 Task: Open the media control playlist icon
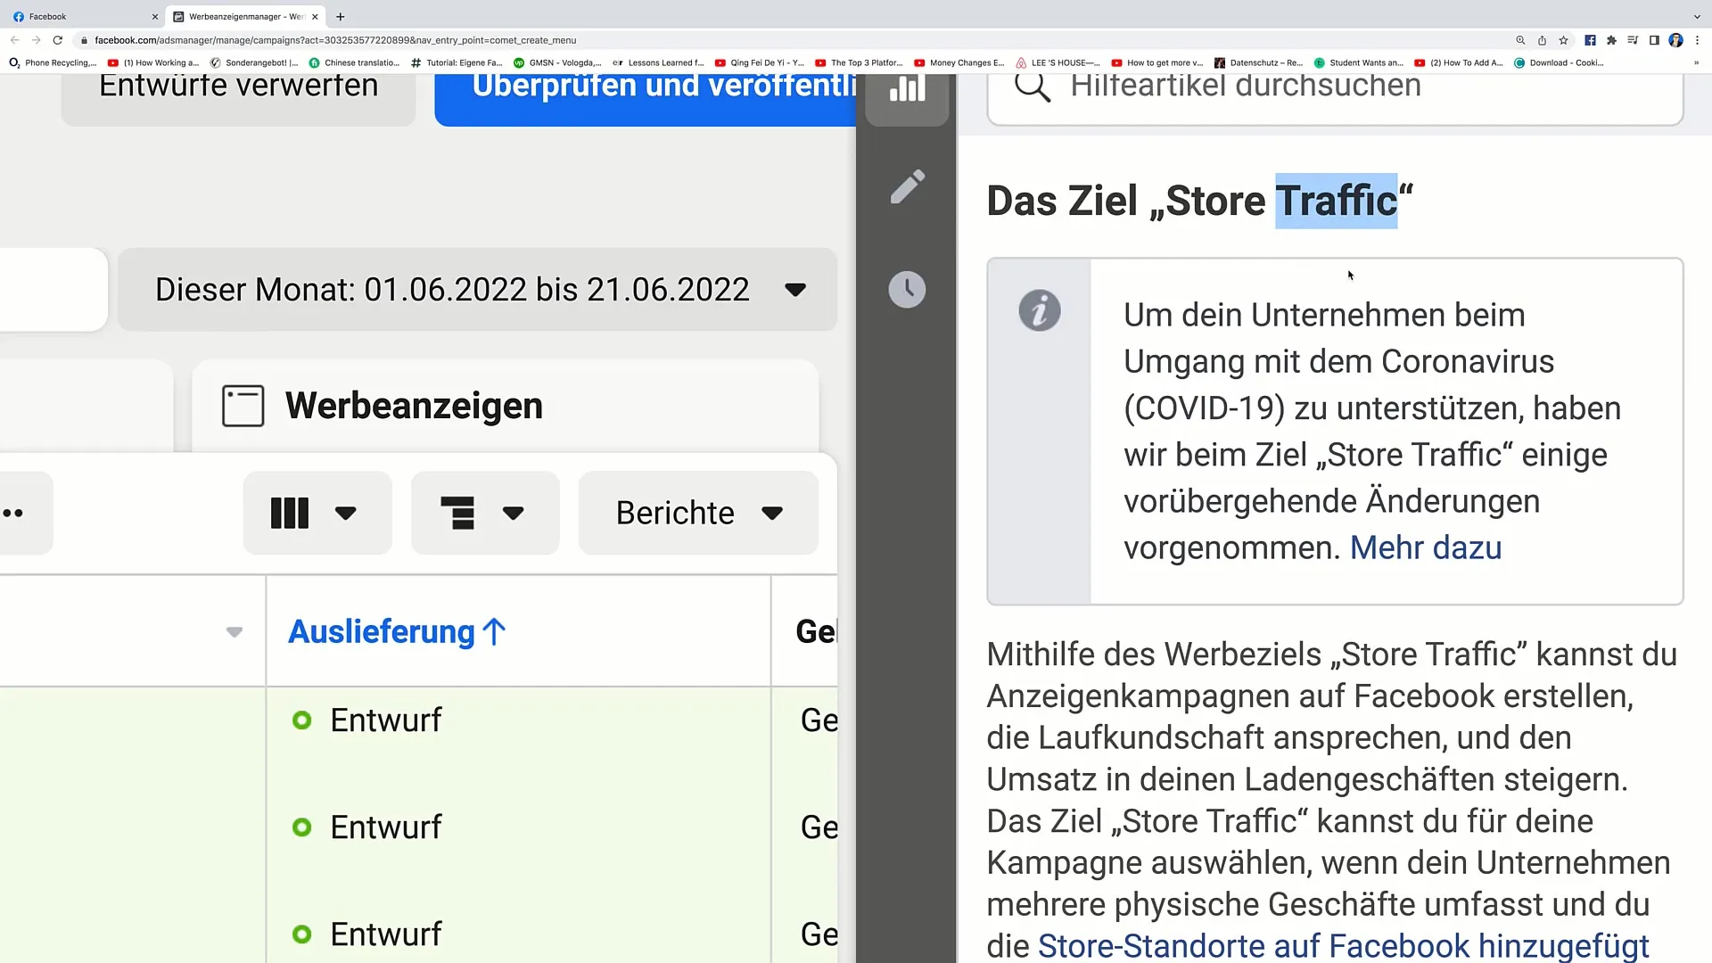[x=1633, y=40]
